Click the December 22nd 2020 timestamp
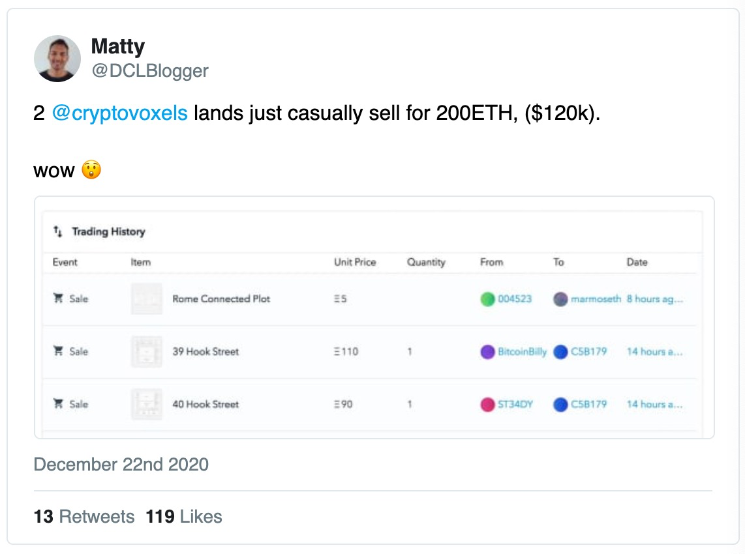 121,464
